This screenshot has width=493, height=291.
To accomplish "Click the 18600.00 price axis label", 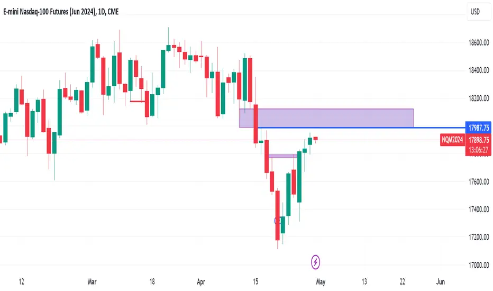I will [479, 42].
